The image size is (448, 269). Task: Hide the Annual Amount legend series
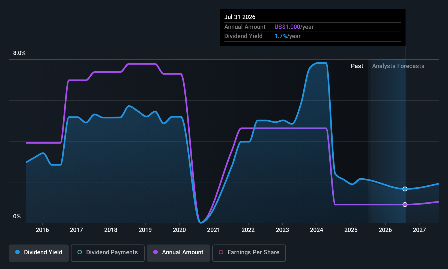(178, 253)
